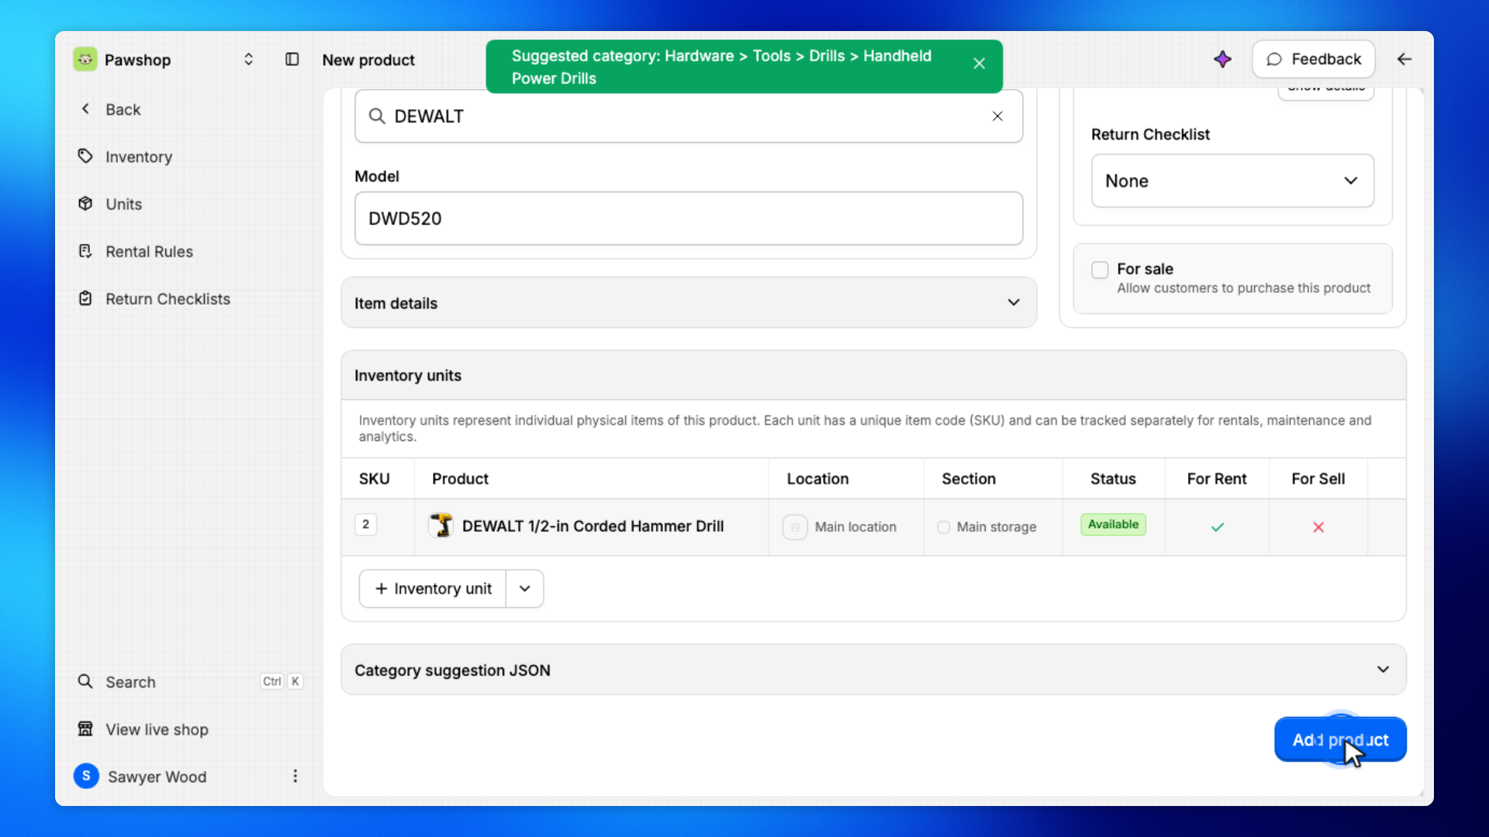Enable the For sale checkbox
1489x837 pixels.
click(x=1100, y=270)
